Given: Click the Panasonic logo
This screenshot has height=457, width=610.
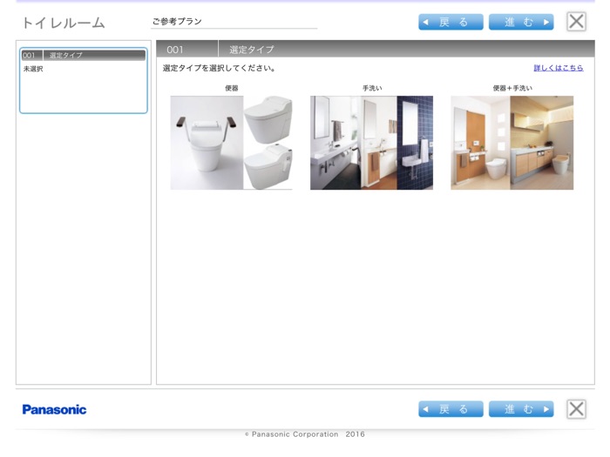Looking at the screenshot, I should click(54, 409).
